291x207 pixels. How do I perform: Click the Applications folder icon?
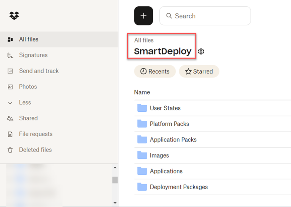pos(142,171)
